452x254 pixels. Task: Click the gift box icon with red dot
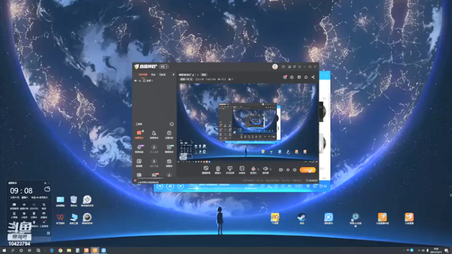285,77
